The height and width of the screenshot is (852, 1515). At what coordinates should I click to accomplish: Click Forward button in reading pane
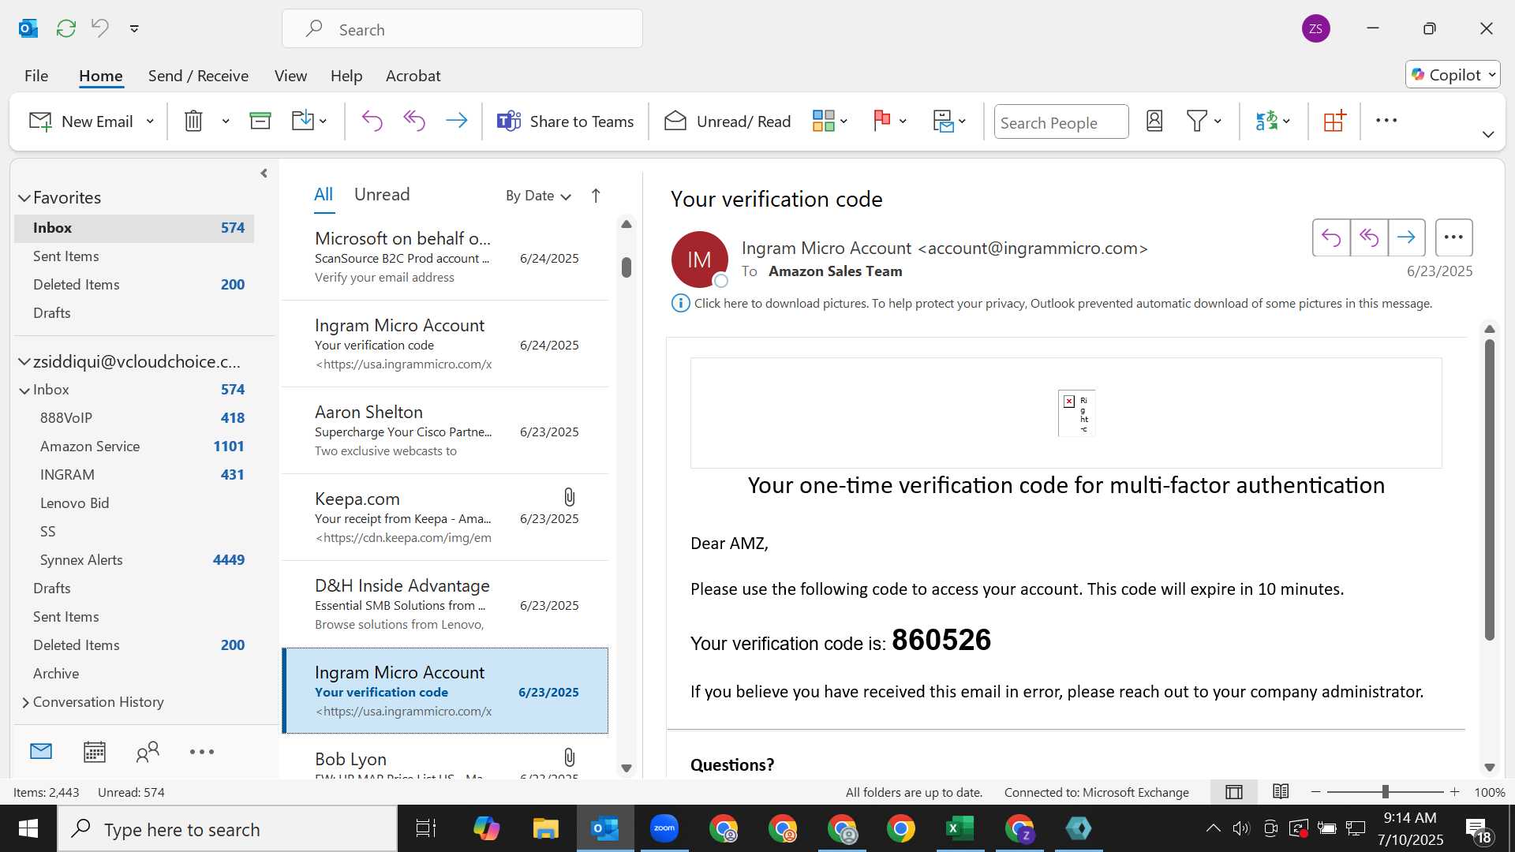click(1406, 237)
